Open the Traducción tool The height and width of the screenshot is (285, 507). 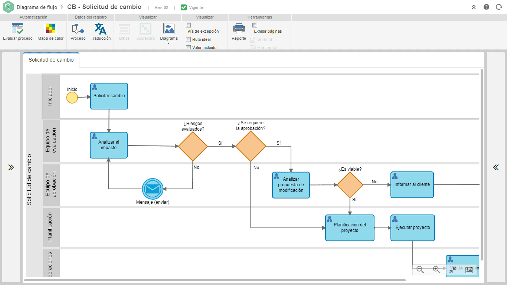pyautogui.click(x=101, y=29)
